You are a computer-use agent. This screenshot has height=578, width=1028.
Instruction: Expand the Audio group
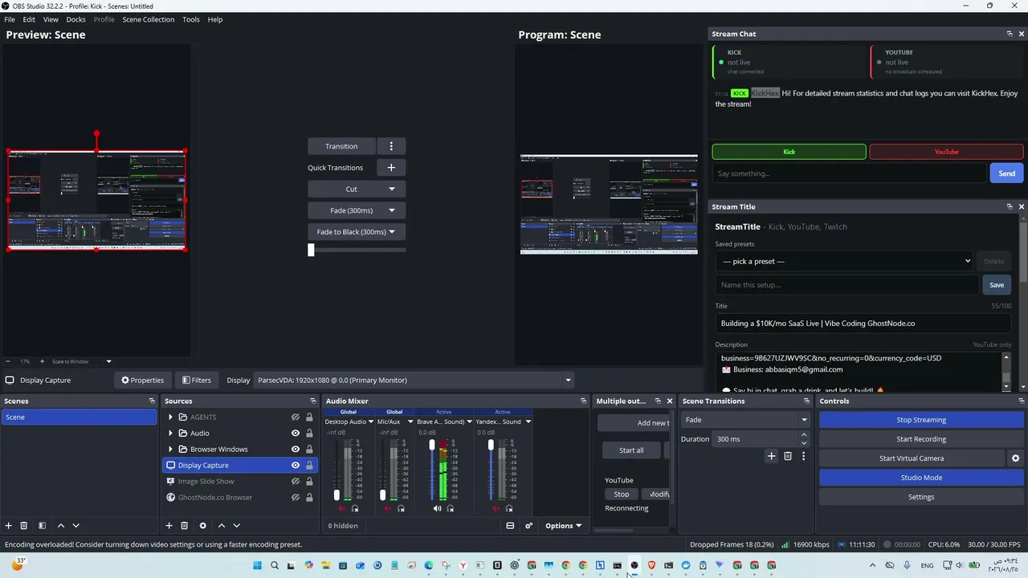(170, 433)
